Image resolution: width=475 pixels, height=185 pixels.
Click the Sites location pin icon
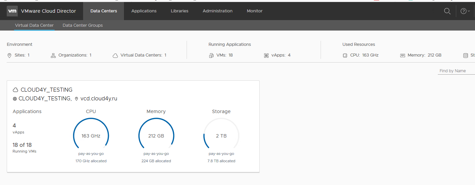tap(9, 55)
